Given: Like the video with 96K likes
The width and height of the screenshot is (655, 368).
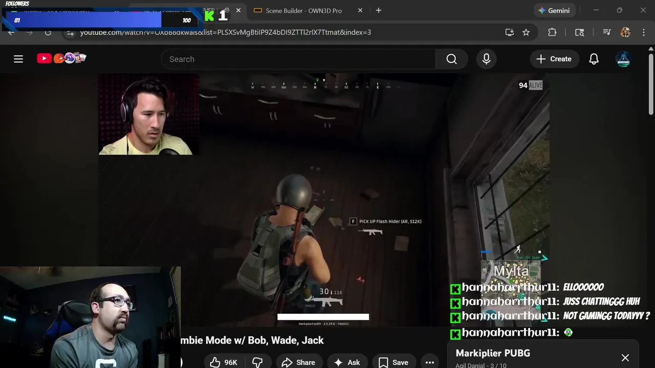Looking at the screenshot, I should (x=224, y=362).
